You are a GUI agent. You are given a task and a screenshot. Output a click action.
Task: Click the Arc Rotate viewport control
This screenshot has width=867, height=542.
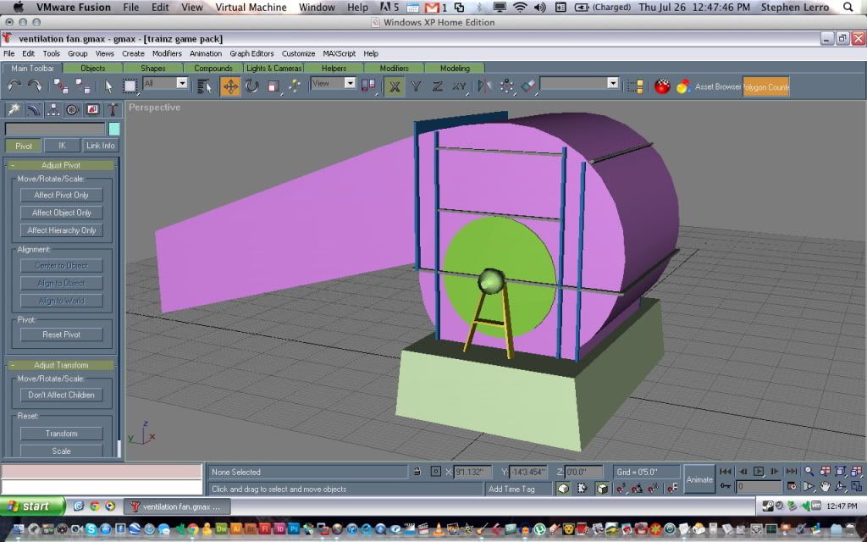coord(841,487)
